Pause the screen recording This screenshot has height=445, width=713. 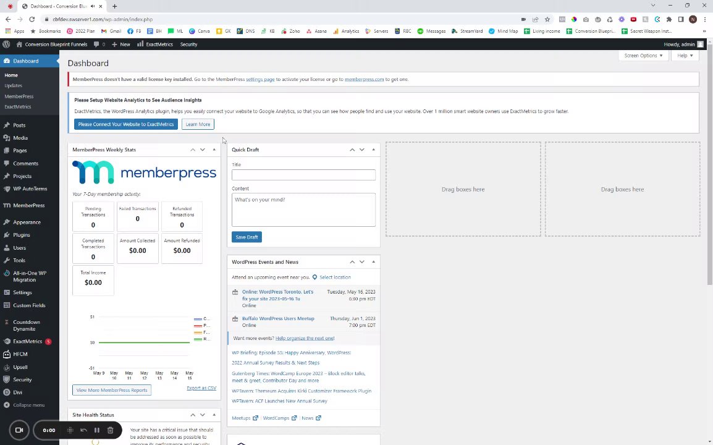[97, 430]
